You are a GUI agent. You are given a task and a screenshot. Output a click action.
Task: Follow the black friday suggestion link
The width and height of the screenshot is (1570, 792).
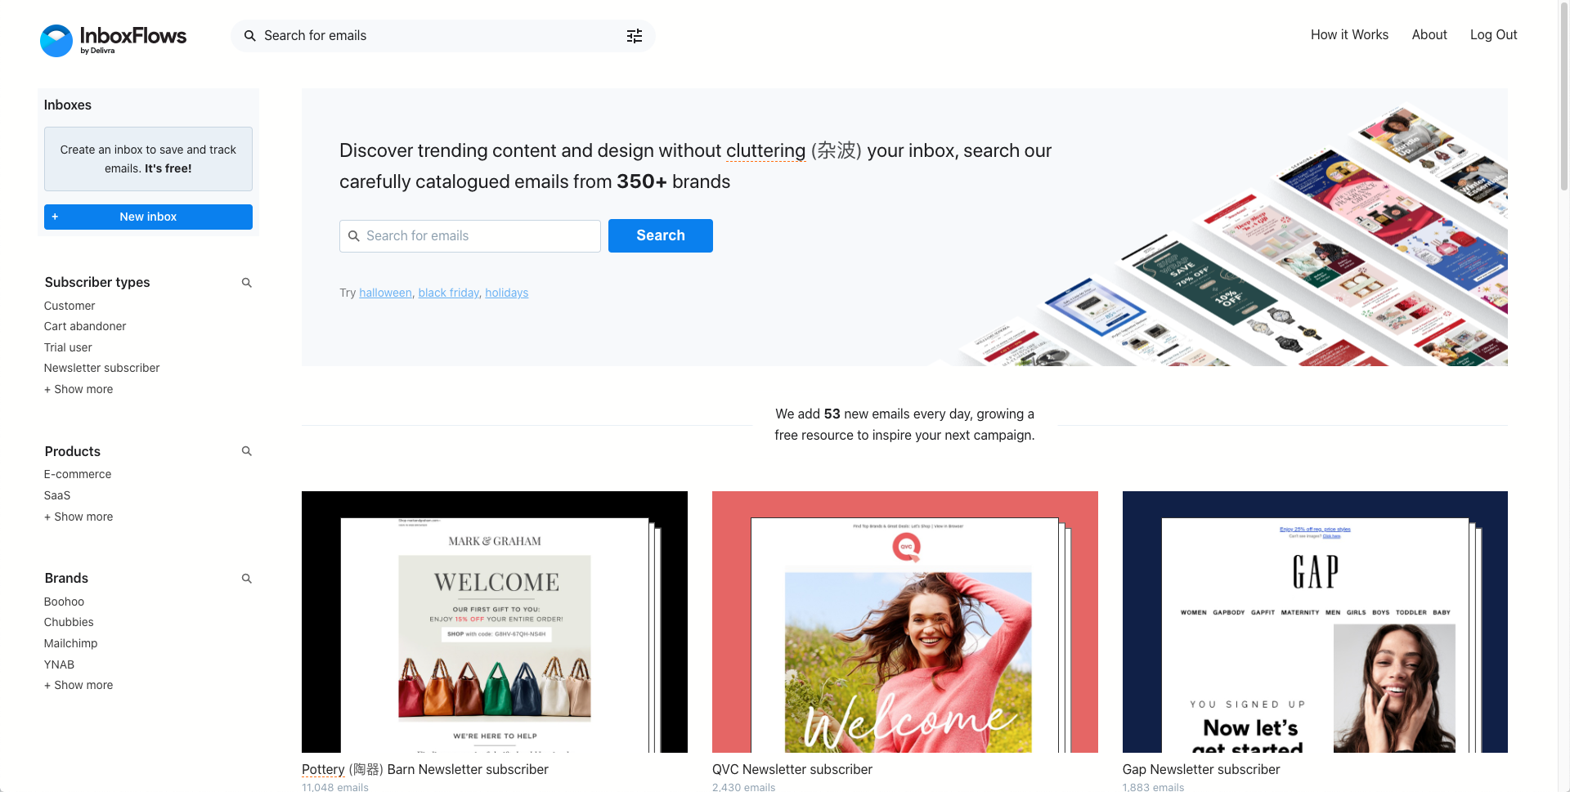448,293
